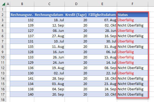Screen dimensions: 154x102
Task: Select invoice number 135 cell
Action: (22, 46)
